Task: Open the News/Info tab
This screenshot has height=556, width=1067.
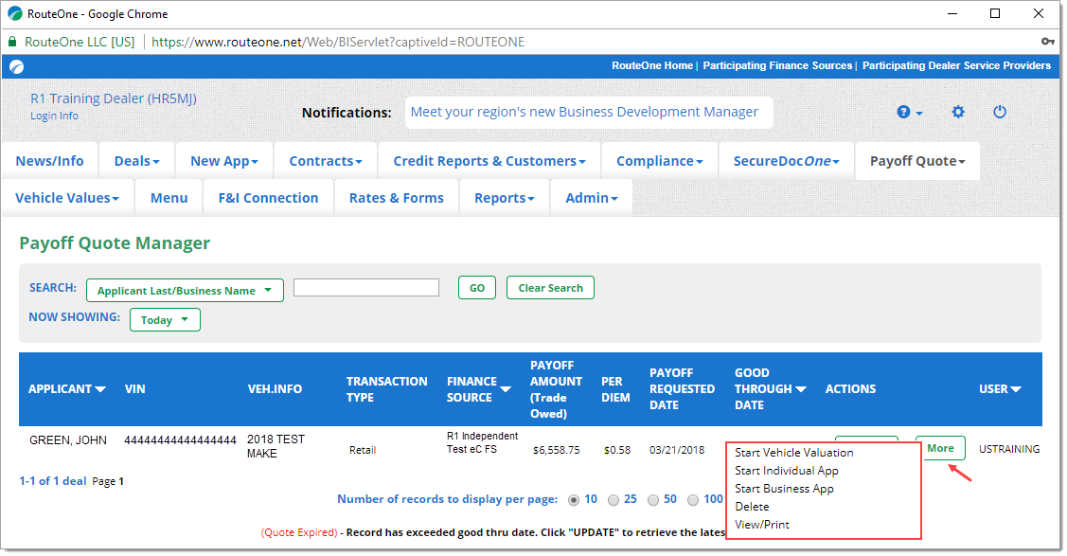Action: coord(49,161)
